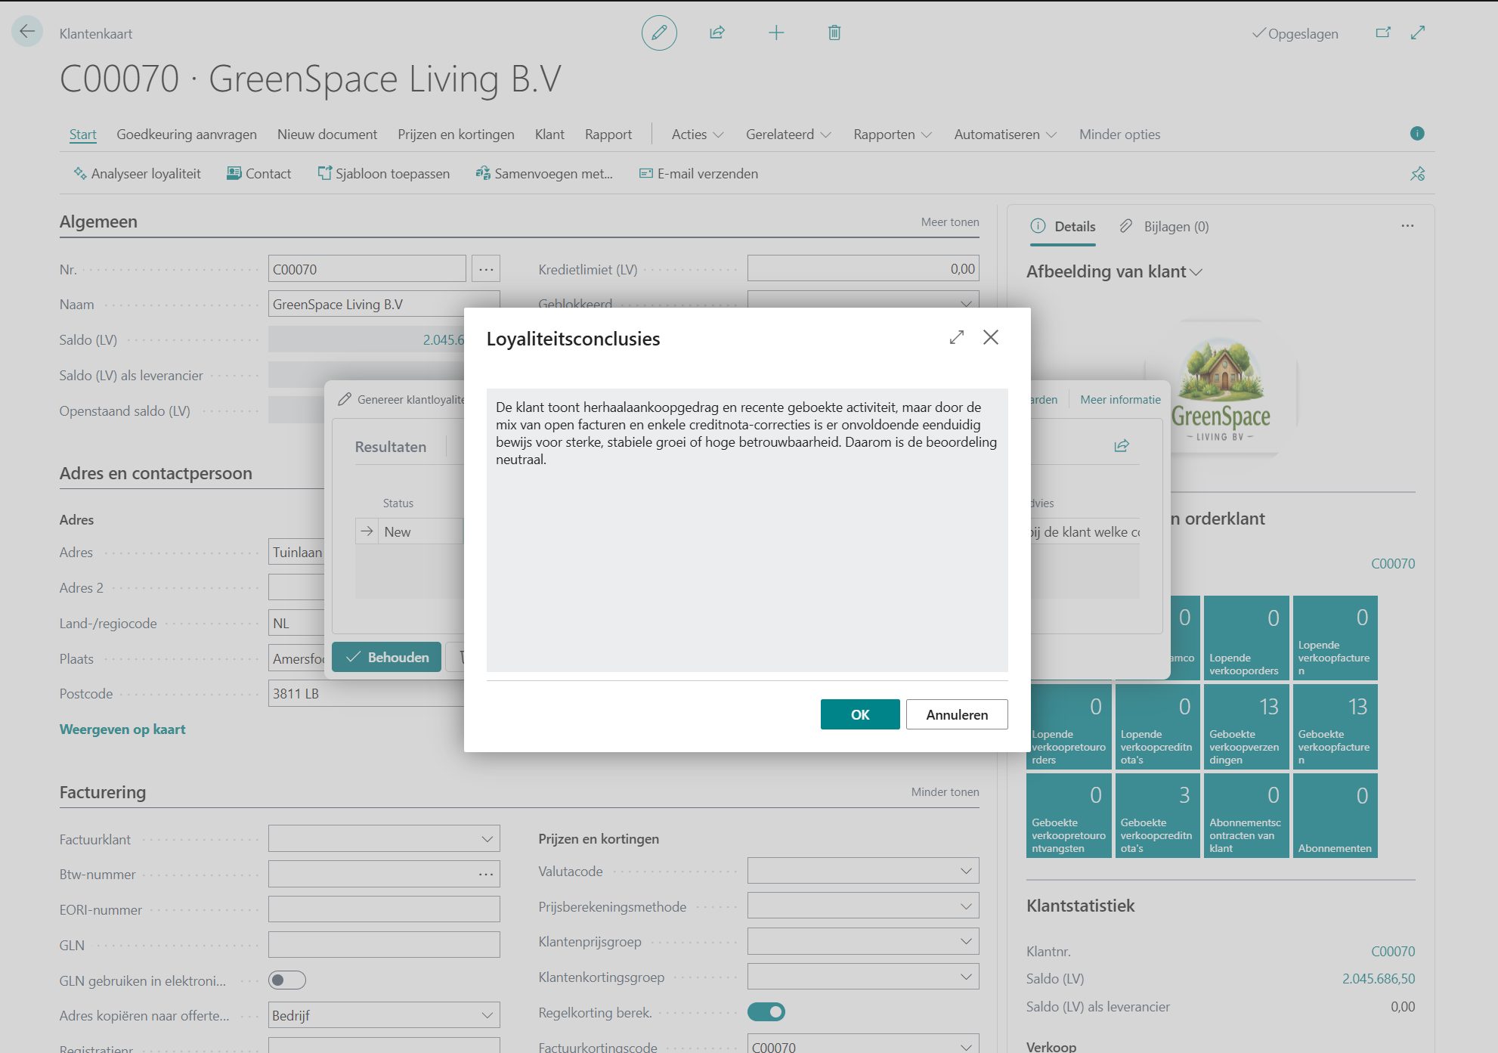Click the back arrow icon
Viewport: 1498px width, 1053px height.
[x=27, y=32]
